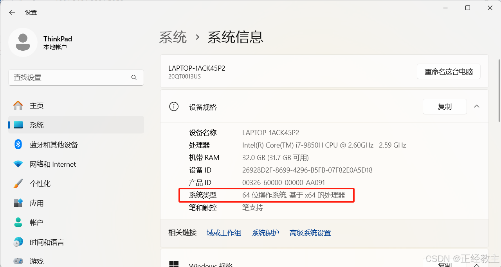Collapse the 设备规格 section chevron
The image size is (501, 267).
pyautogui.click(x=476, y=107)
